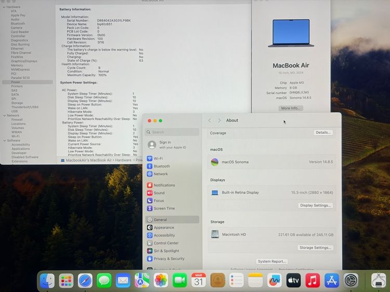Select Memory in System Information sidebar

[17, 65]
